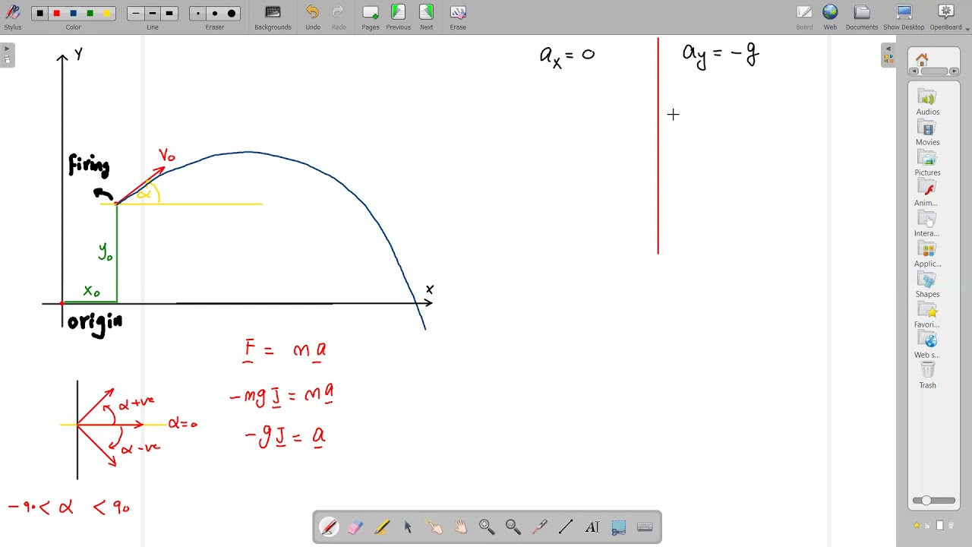Switch to Documents mode
972x547 pixels.
(x=862, y=17)
